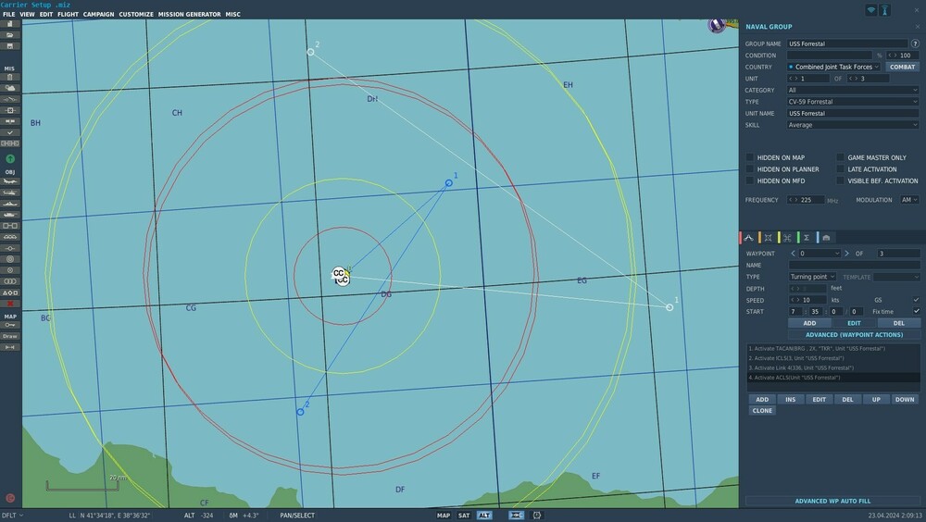Open the FILE menu
Viewport: 926px width, 522px height.
click(x=9, y=14)
